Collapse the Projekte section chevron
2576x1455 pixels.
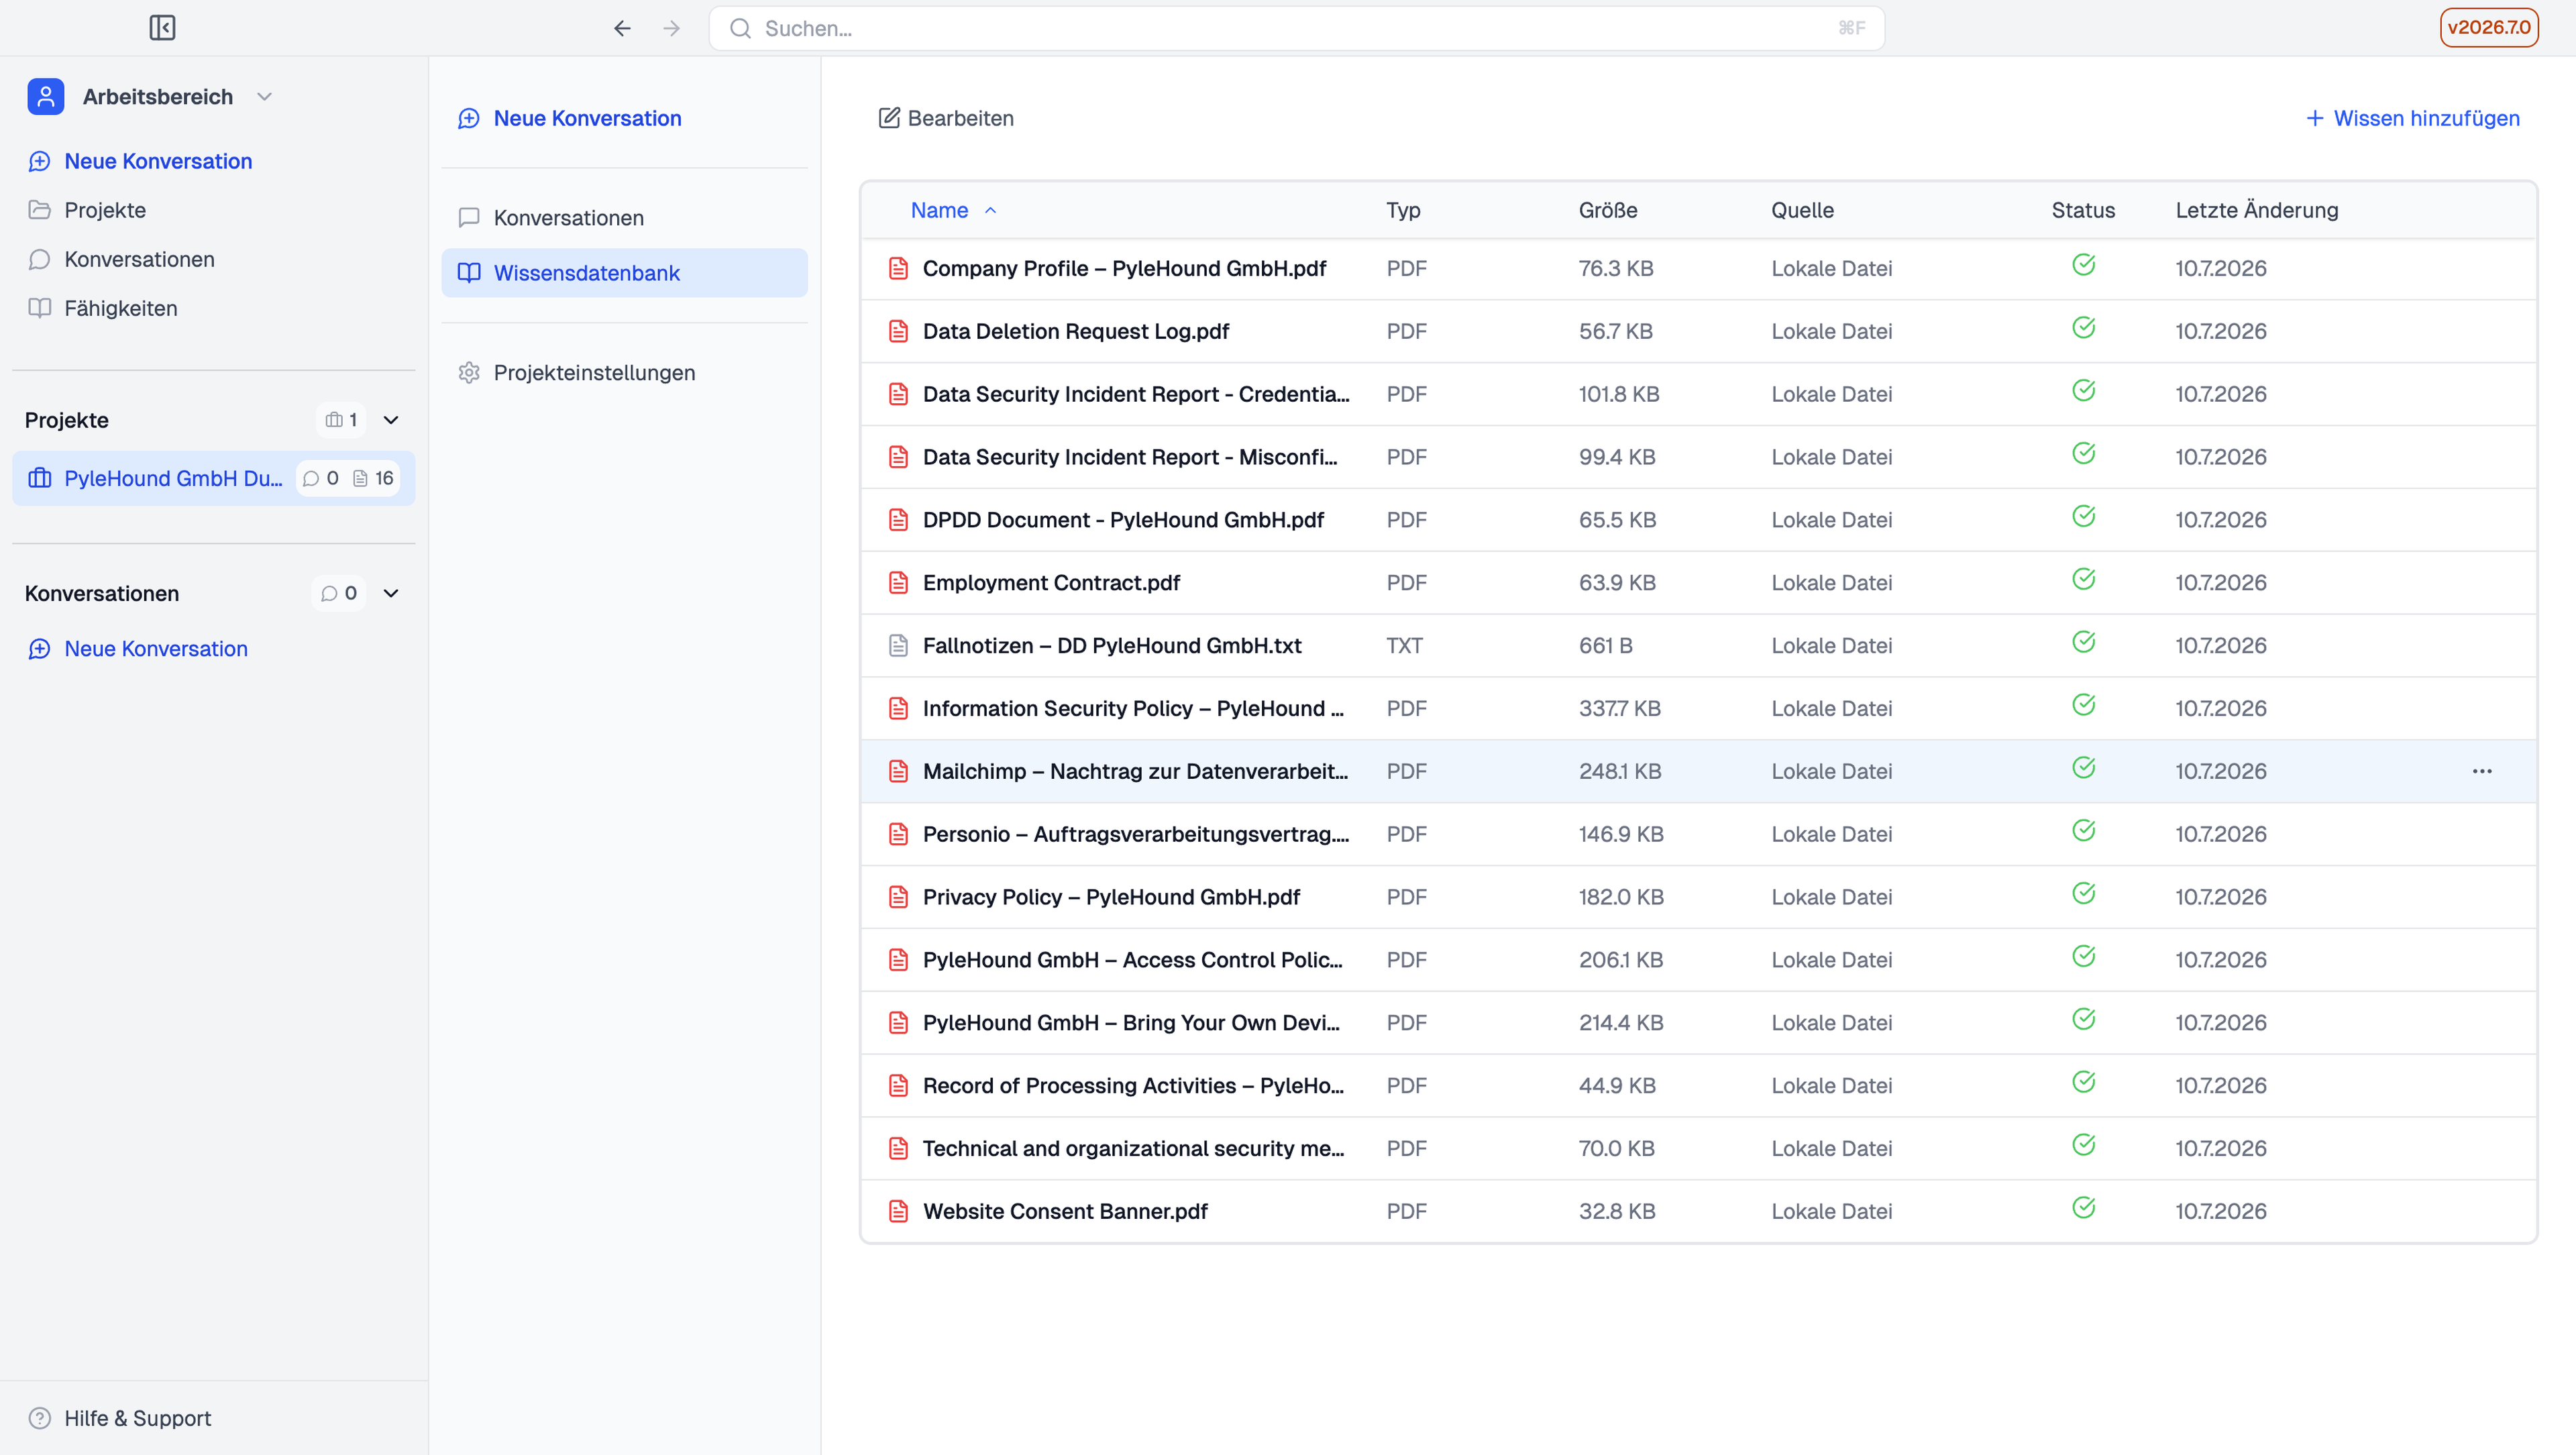click(391, 420)
